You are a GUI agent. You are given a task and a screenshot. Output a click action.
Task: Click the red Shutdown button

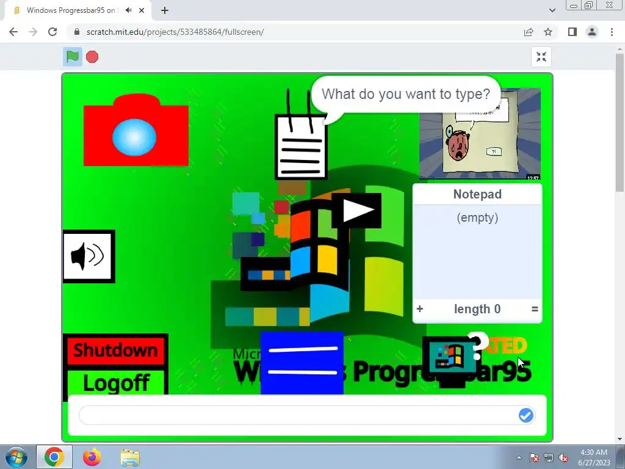115,351
